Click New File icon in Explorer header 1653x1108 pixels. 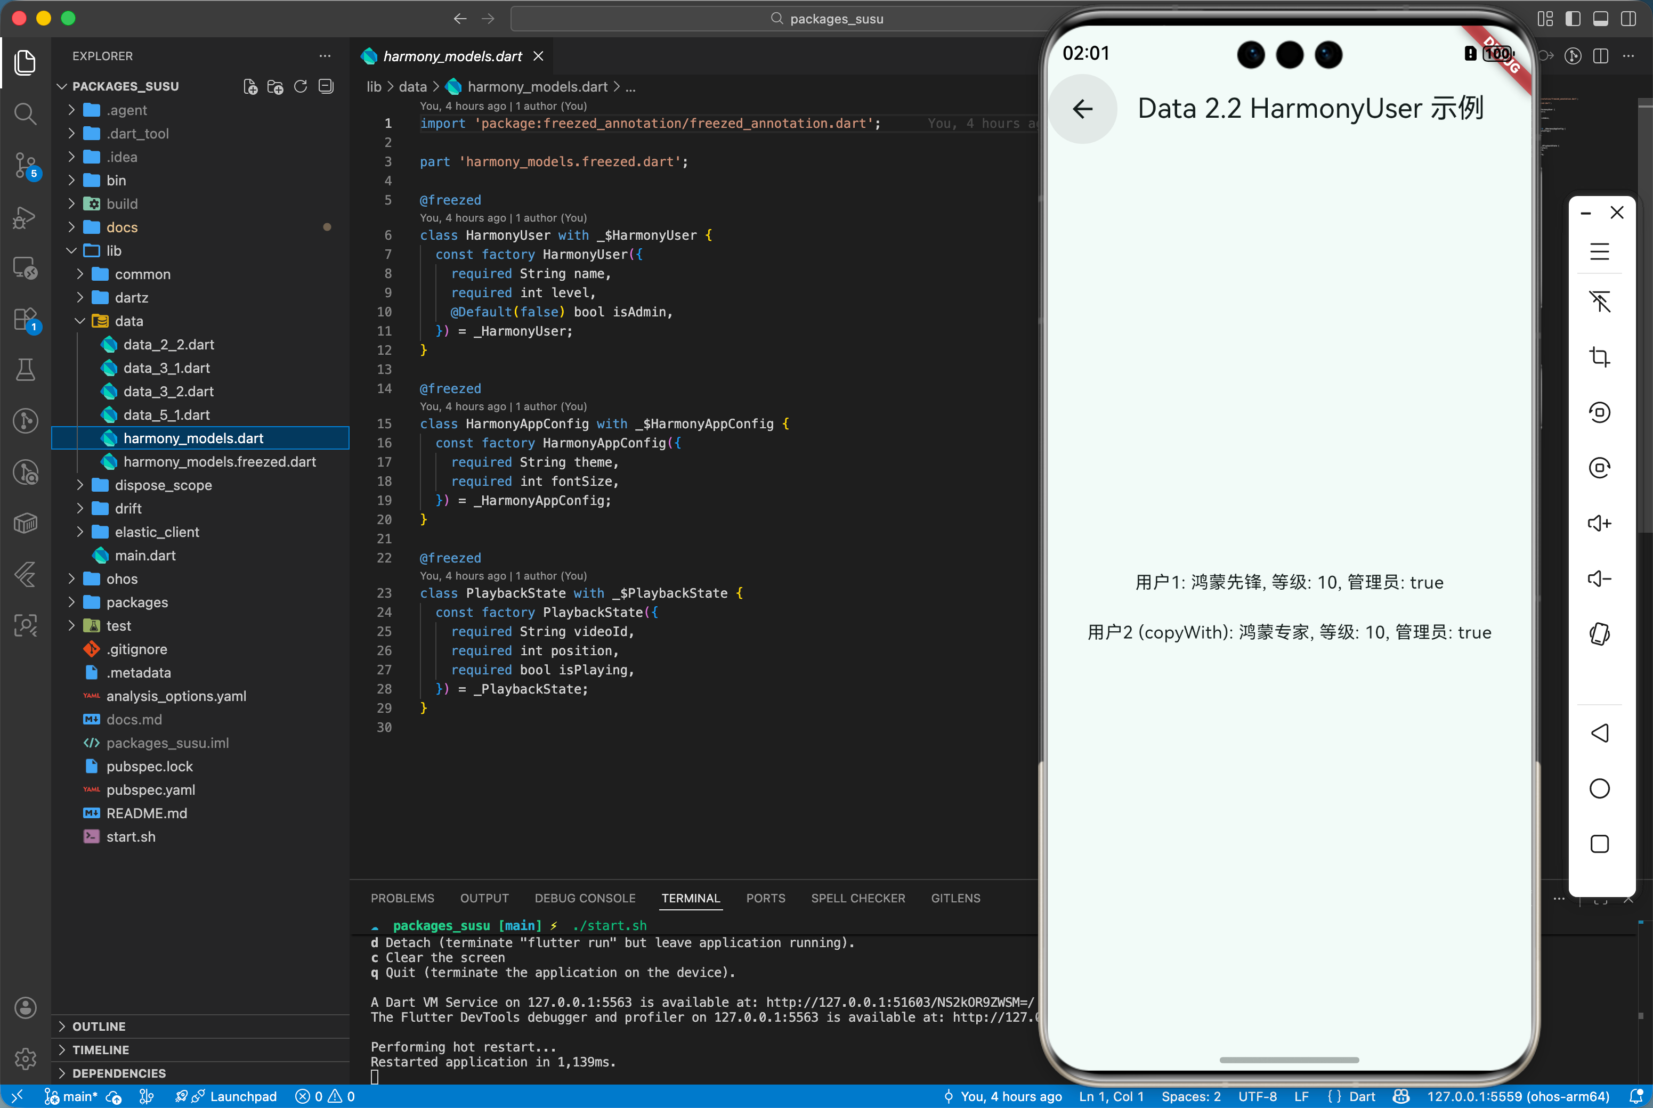click(x=250, y=86)
